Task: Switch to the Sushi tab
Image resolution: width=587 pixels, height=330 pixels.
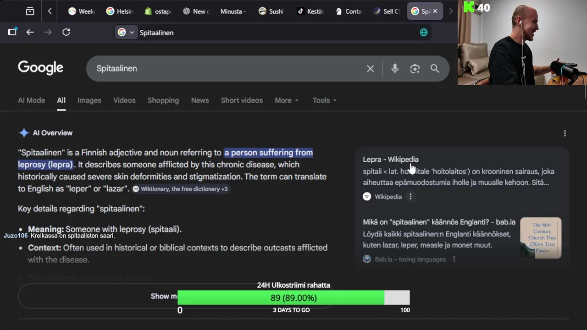Action: point(271,11)
